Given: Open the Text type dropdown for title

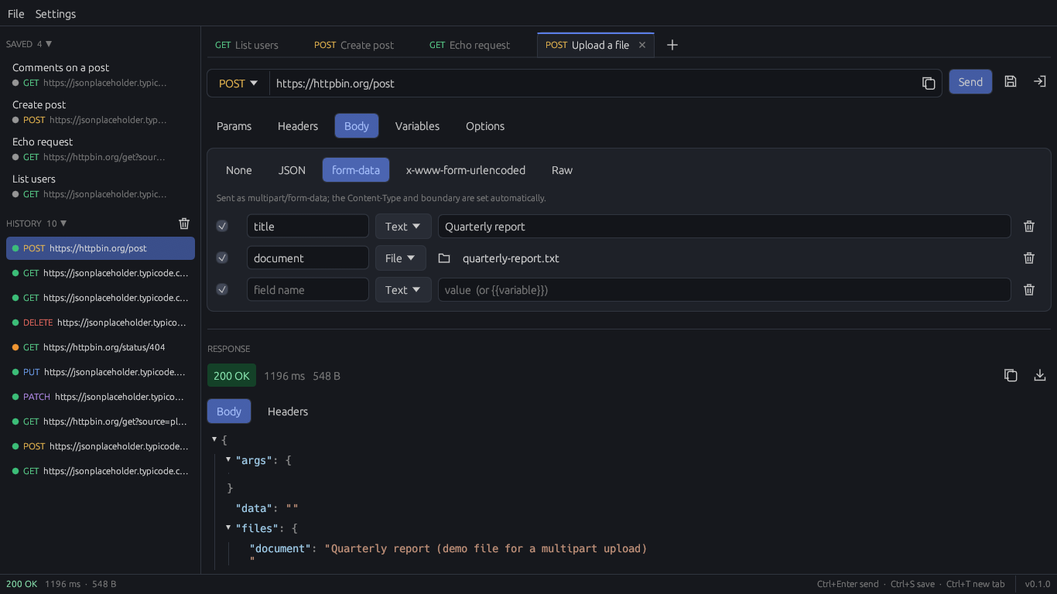Looking at the screenshot, I should click(403, 227).
